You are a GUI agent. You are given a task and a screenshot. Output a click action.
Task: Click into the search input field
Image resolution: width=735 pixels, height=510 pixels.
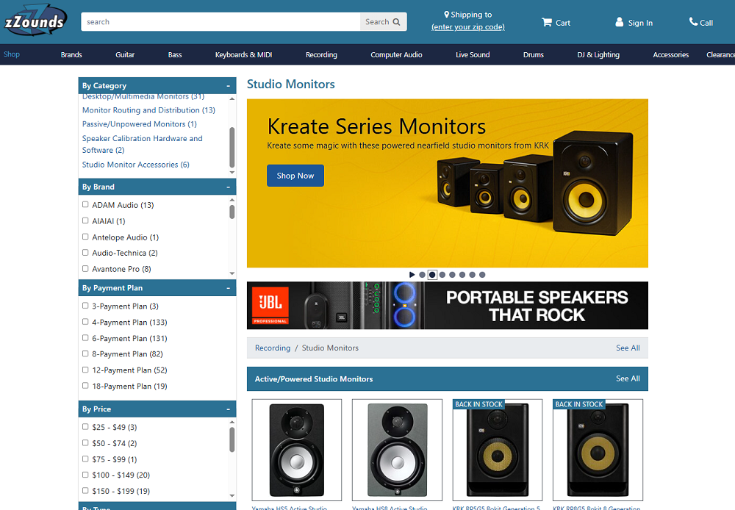[220, 21]
